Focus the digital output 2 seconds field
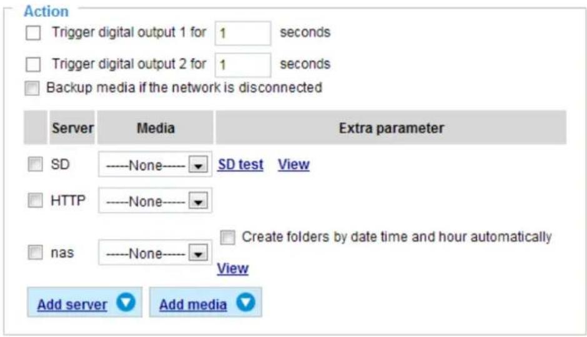This screenshot has height=337, width=587. [x=242, y=65]
